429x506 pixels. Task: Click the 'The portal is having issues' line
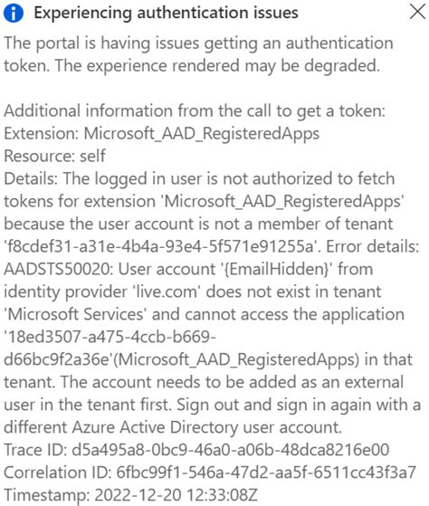198,43
